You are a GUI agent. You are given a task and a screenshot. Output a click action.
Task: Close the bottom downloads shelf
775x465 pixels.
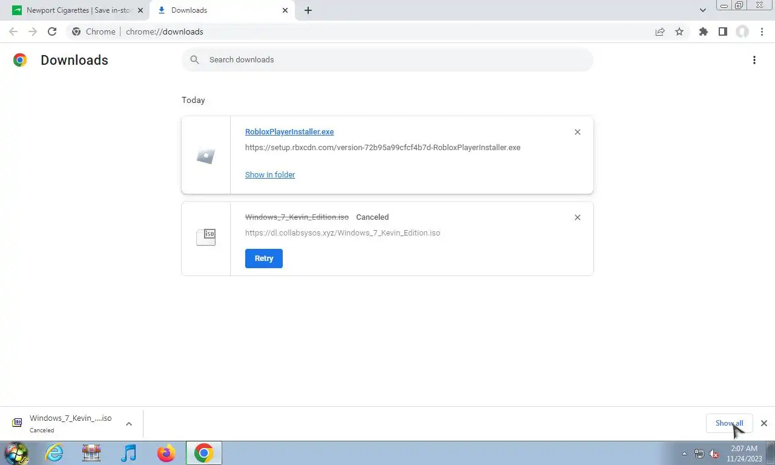click(763, 423)
